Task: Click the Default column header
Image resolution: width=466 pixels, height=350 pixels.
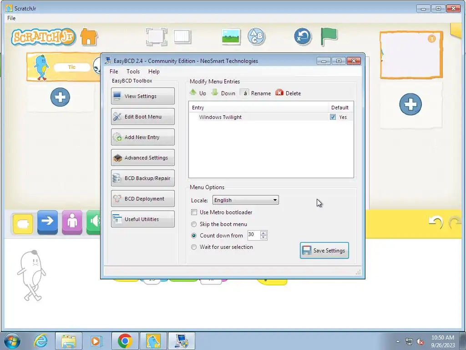Action: pos(340,108)
